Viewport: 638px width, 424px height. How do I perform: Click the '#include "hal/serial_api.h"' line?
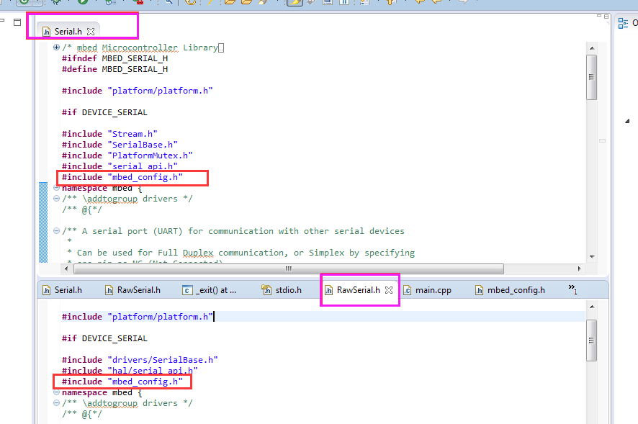(x=130, y=371)
